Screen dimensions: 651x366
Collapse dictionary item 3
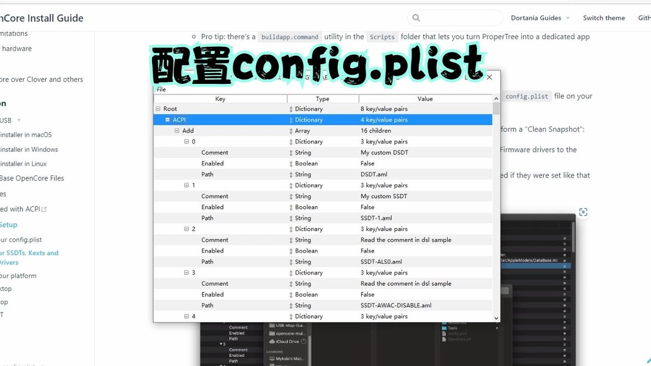click(186, 273)
